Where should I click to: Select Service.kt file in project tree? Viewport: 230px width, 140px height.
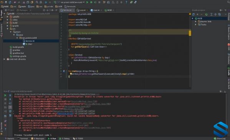(30, 41)
